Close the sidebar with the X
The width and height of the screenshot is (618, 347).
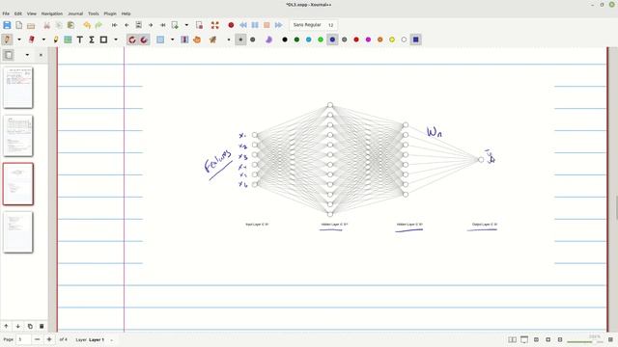point(41,55)
